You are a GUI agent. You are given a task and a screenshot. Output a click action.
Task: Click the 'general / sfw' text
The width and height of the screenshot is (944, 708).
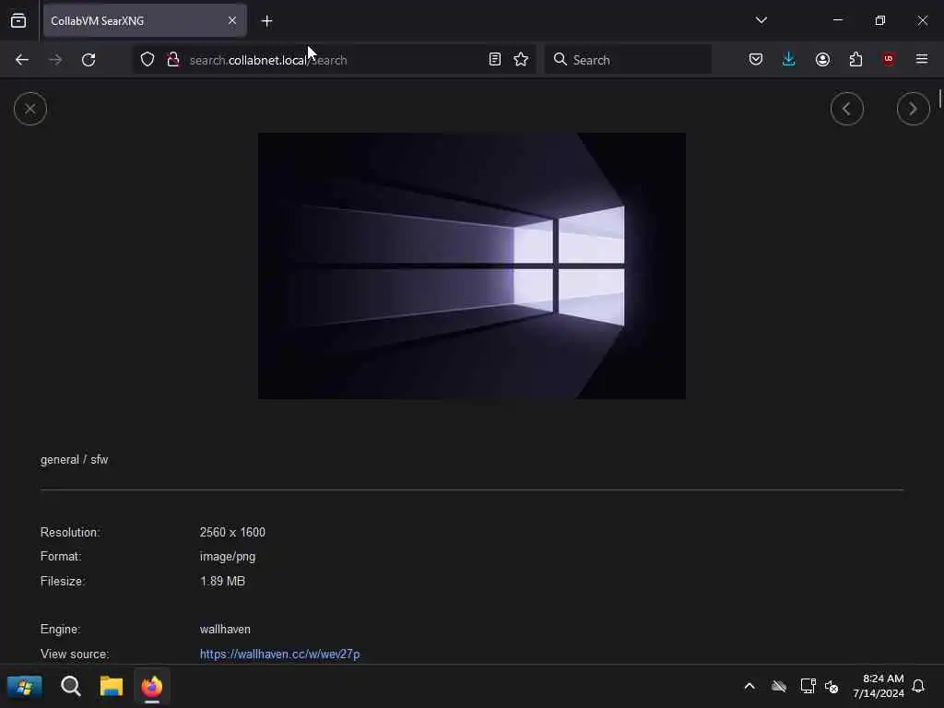point(74,459)
